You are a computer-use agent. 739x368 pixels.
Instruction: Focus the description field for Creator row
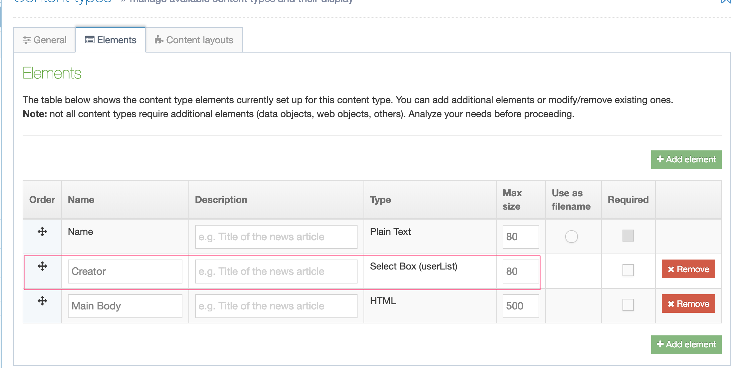click(x=276, y=272)
